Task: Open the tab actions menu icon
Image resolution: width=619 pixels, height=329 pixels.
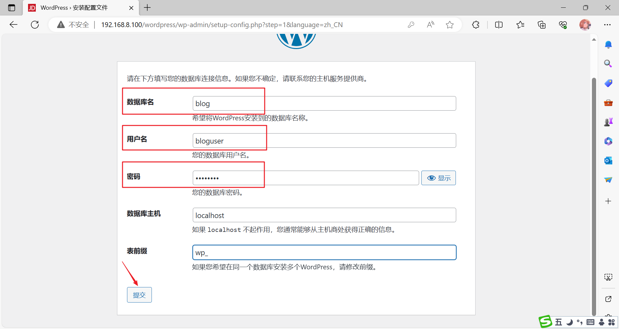Action: tap(12, 8)
